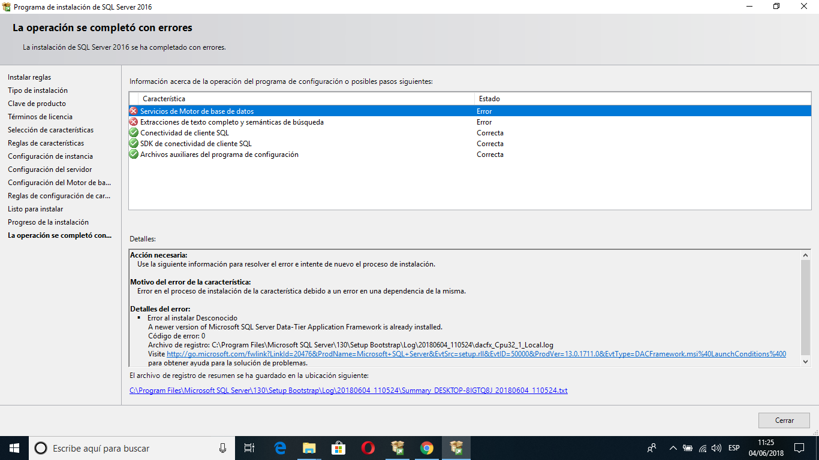Click the ESP input language indicator

pyautogui.click(x=734, y=448)
